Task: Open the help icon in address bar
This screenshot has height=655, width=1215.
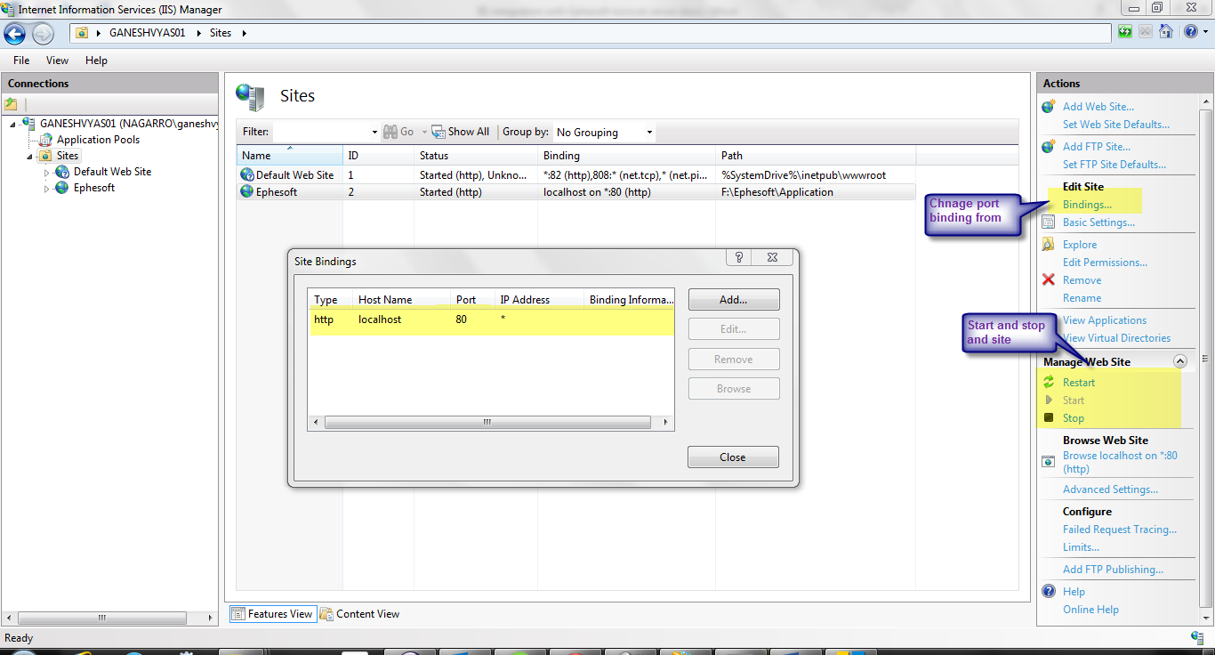Action: (x=1191, y=32)
